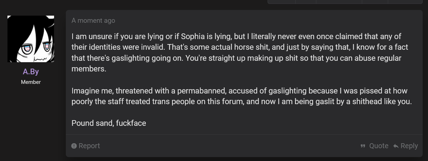This screenshot has width=428, height=161.
Task: Open the A.By username profile link
Action: 31,71
